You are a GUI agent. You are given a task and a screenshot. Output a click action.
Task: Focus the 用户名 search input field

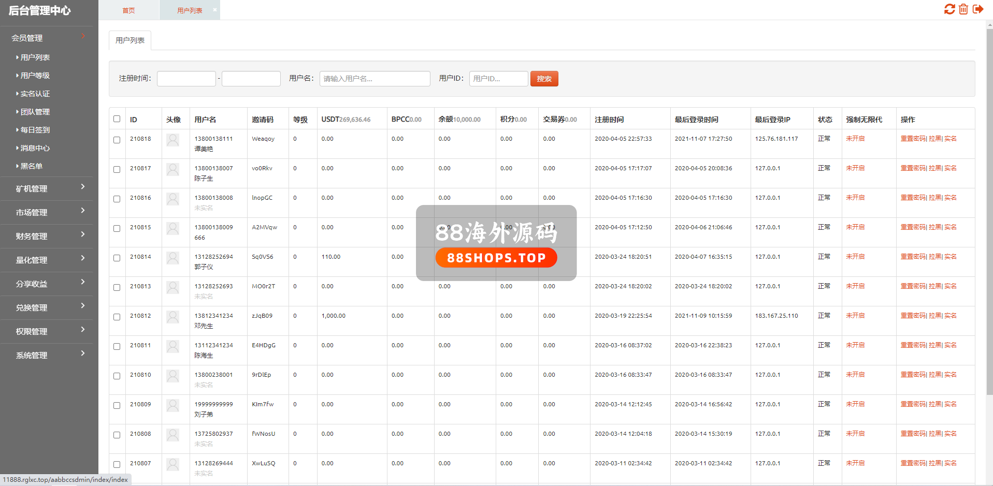pyautogui.click(x=375, y=79)
